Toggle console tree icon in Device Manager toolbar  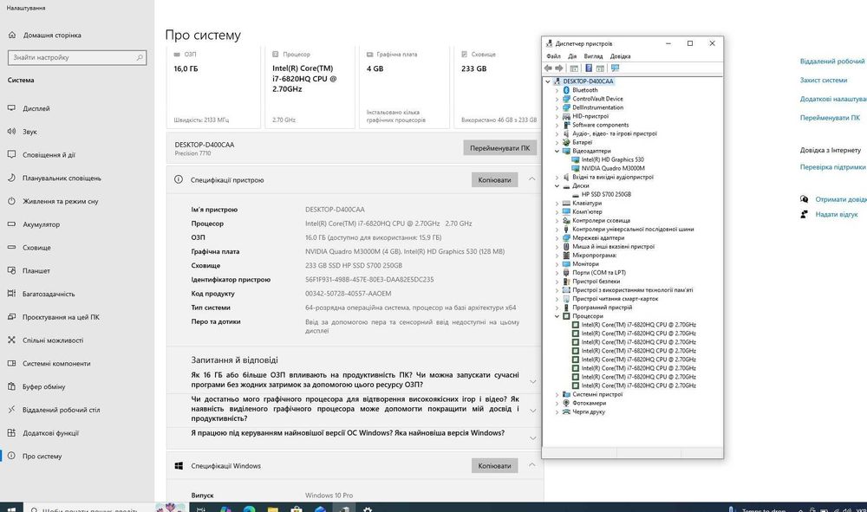[x=574, y=68]
